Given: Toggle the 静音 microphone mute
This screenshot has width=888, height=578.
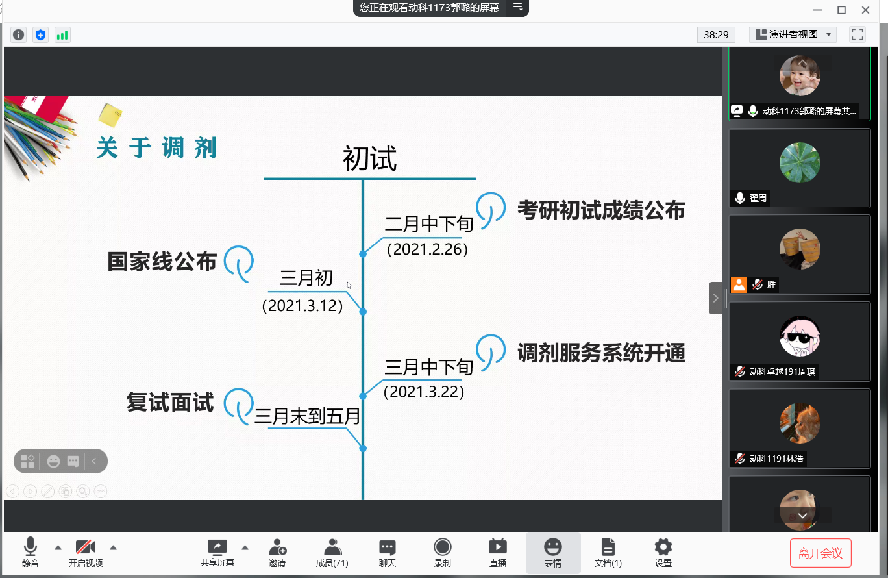Looking at the screenshot, I should 31,553.
